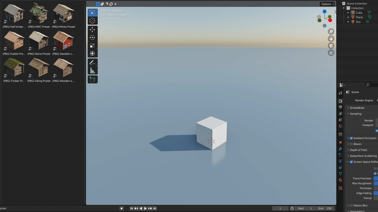The image size is (378, 212).
Task: Open the Options dropdown
Action: click(327, 4)
